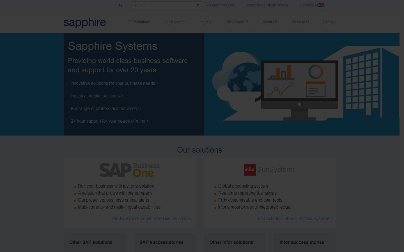Click the Sapphire Systems heading

(x=113, y=46)
